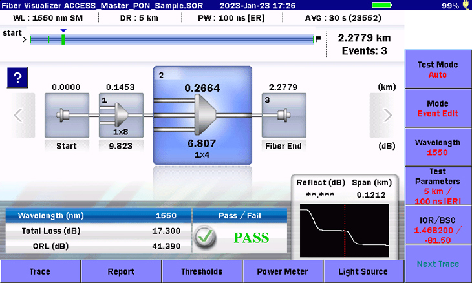The image size is (472, 283).
Task: Toggle Test Mode Auto button
Action: point(438,69)
